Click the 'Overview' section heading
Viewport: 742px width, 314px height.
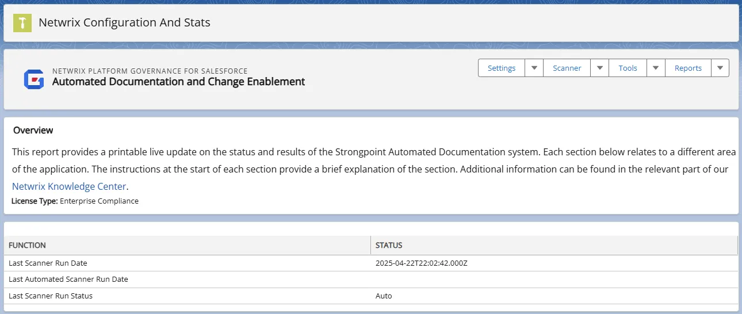click(x=33, y=130)
